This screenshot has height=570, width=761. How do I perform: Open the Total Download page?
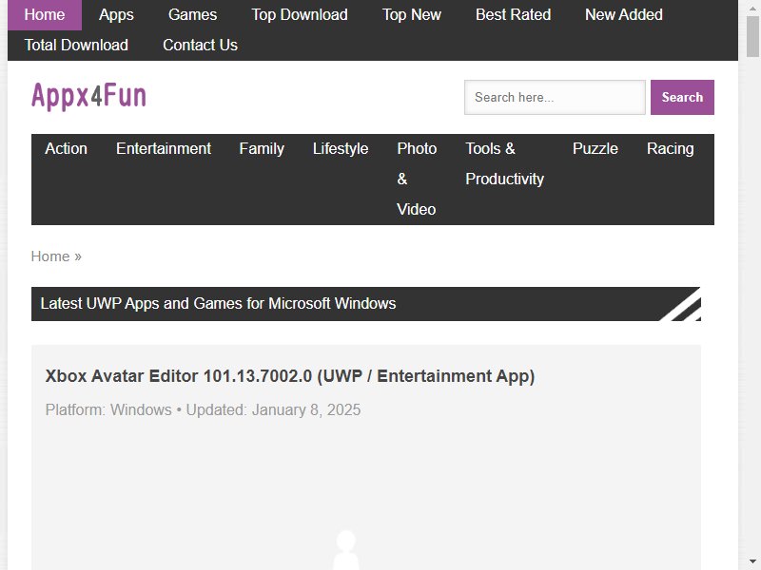pos(76,45)
